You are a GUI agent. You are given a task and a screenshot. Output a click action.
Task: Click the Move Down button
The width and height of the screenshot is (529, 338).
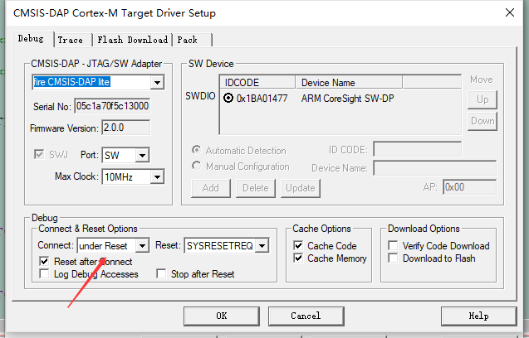click(482, 121)
